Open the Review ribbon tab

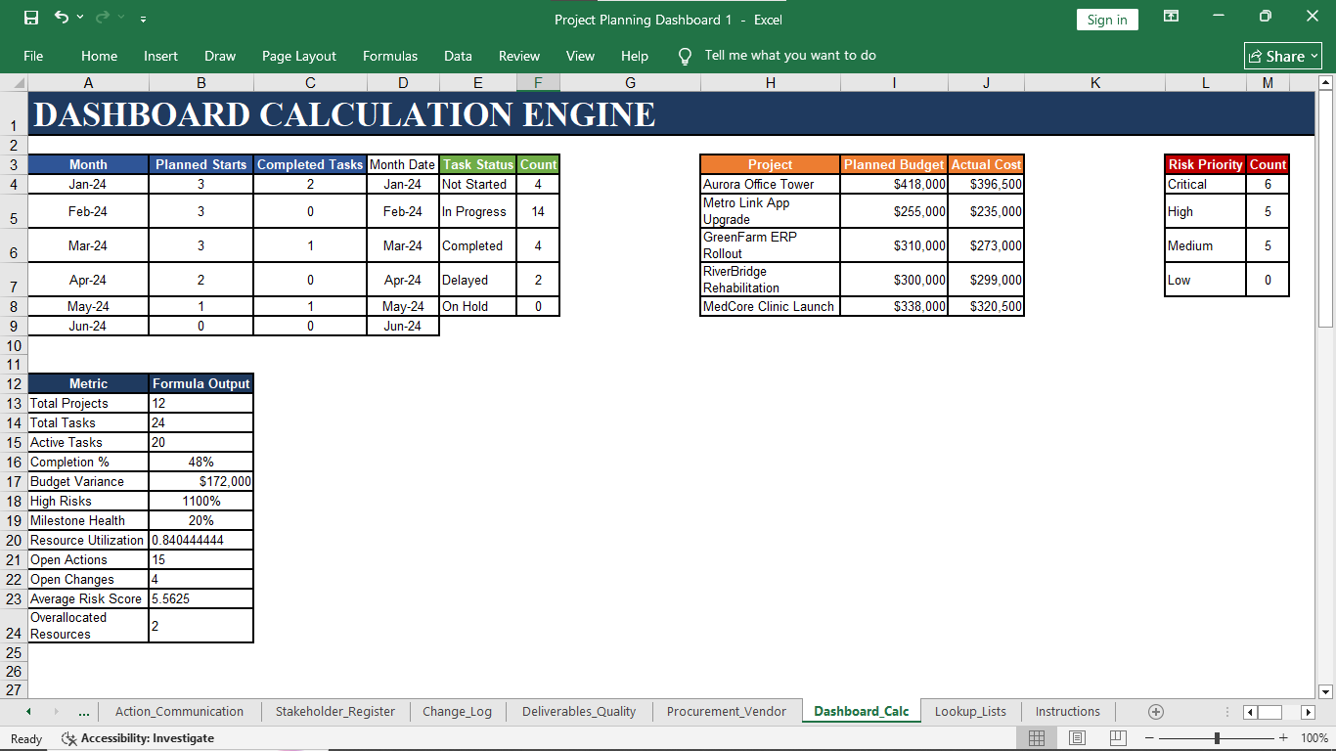click(x=519, y=56)
